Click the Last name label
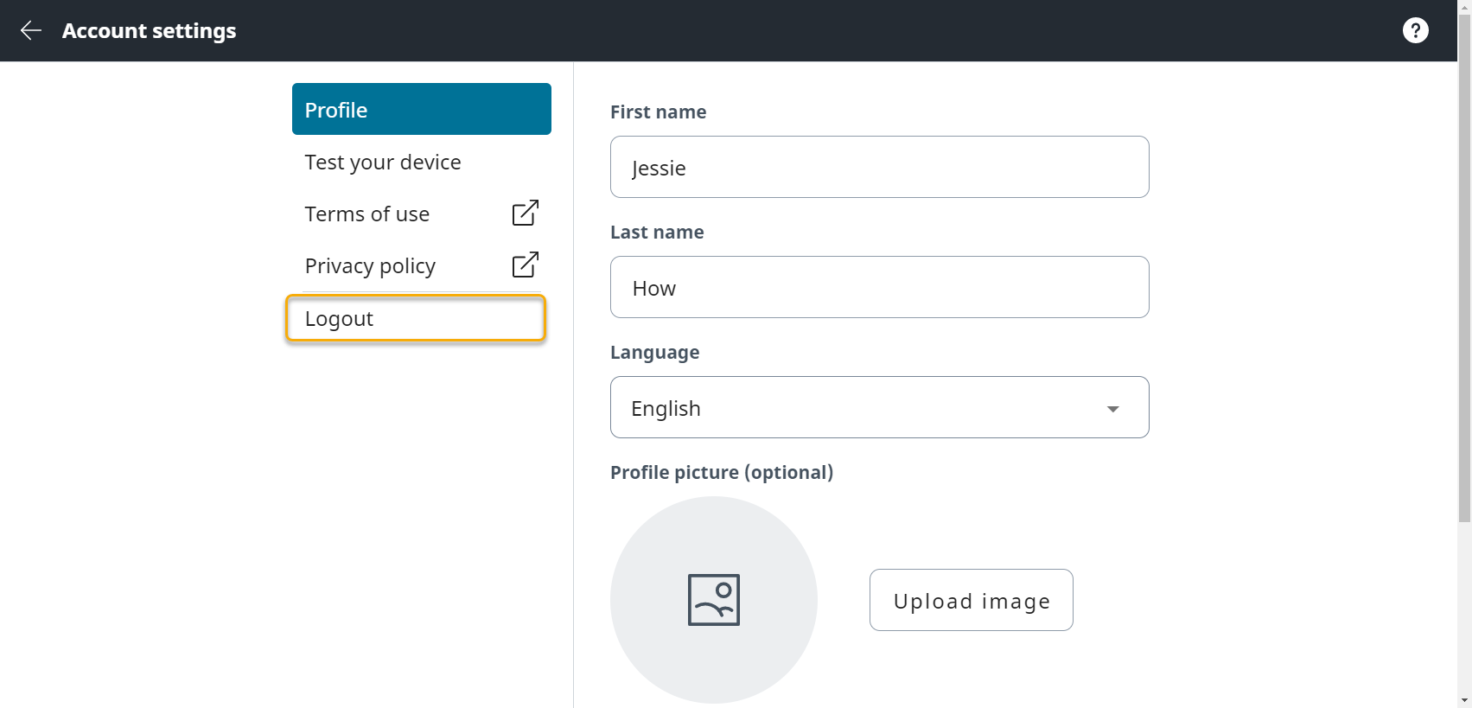This screenshot has width=1472, height=708. [657, 232]
